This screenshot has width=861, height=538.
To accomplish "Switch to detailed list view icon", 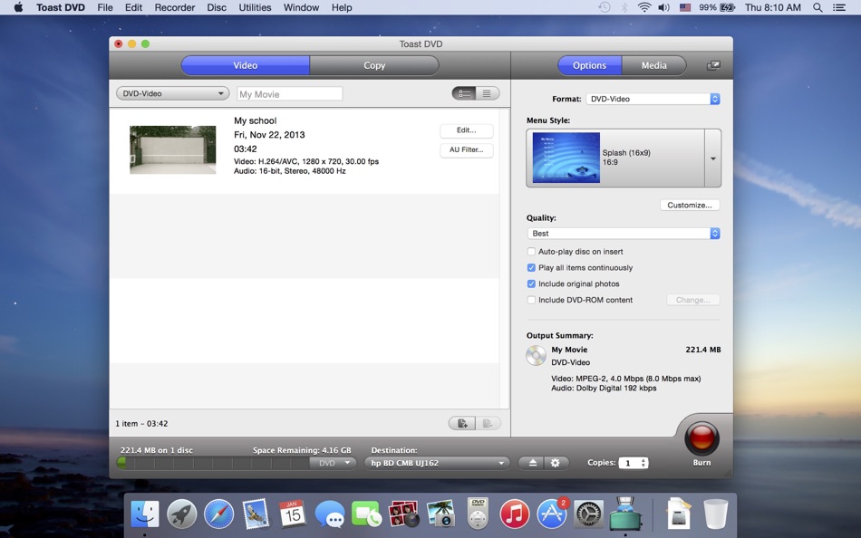I will click(464, 93).
